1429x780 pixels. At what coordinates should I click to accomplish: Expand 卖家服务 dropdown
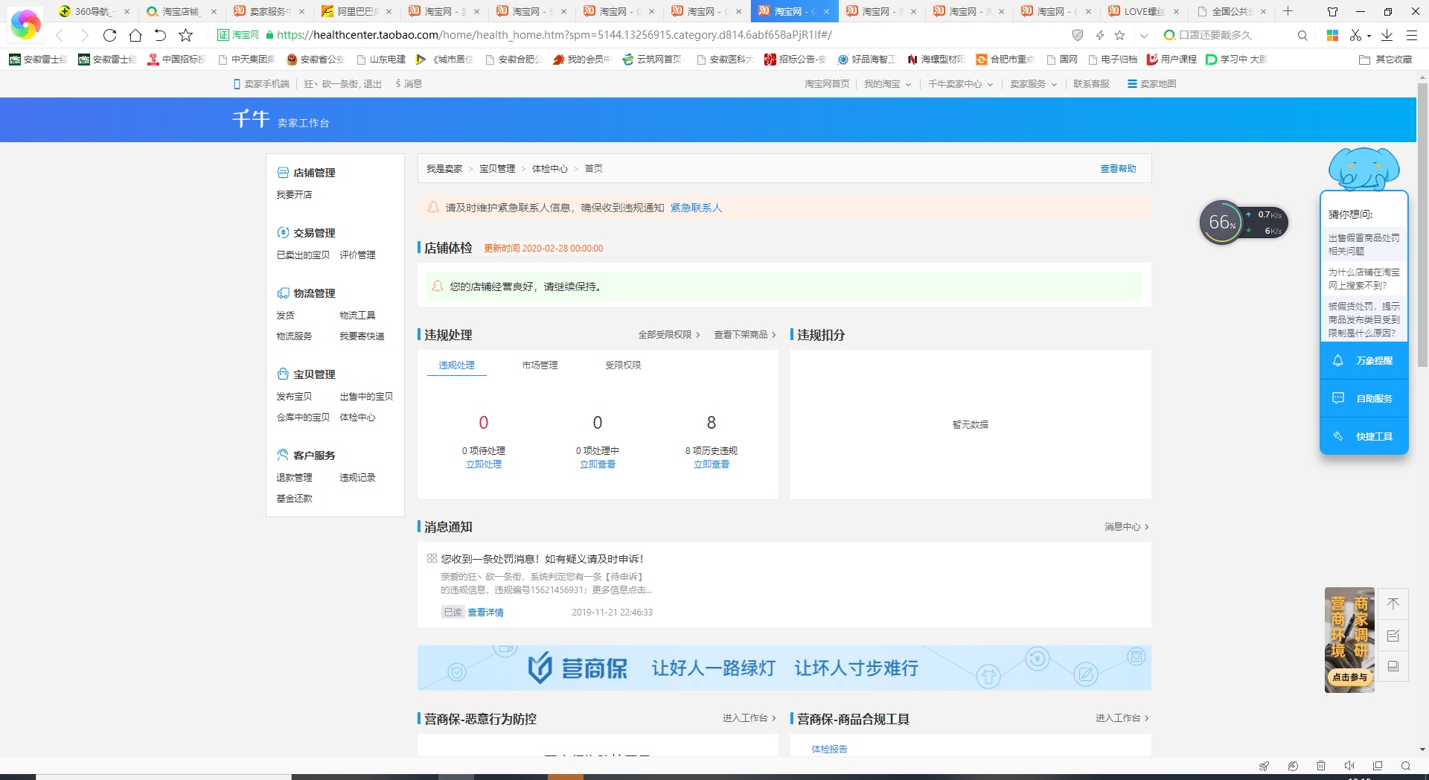pos(1033,84)
